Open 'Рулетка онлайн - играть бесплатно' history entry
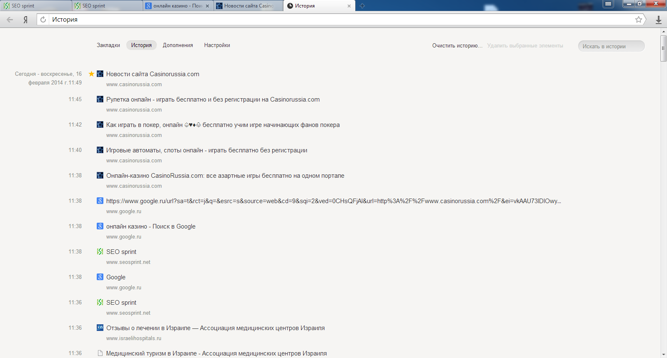The width and height of the screenshot is (667, 358). [x=213, y=99]
